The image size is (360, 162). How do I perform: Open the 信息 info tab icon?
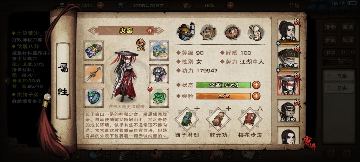[186, 32]
